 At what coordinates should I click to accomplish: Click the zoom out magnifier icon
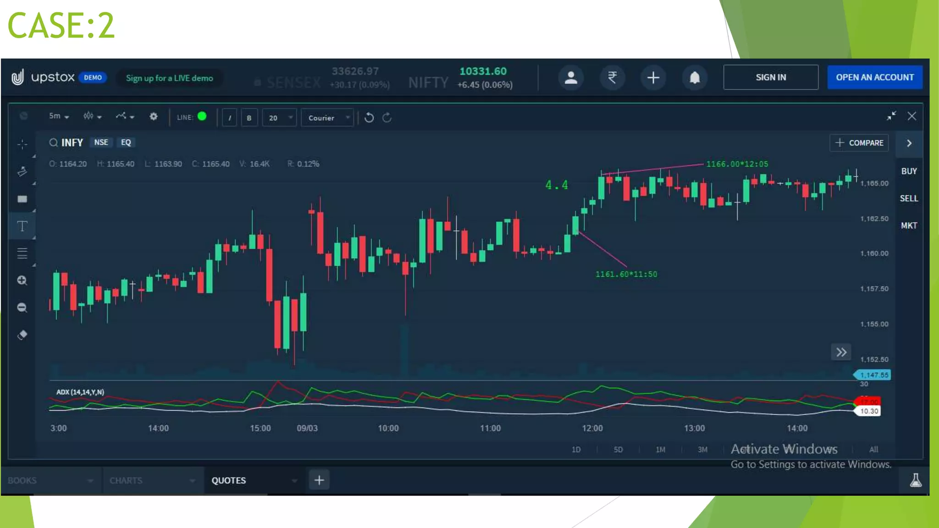point(22,308)
